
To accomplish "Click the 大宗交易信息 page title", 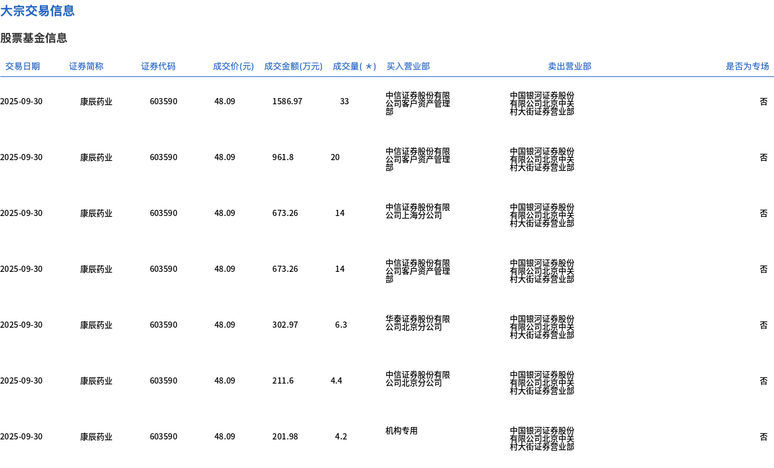I will (37, 11).
